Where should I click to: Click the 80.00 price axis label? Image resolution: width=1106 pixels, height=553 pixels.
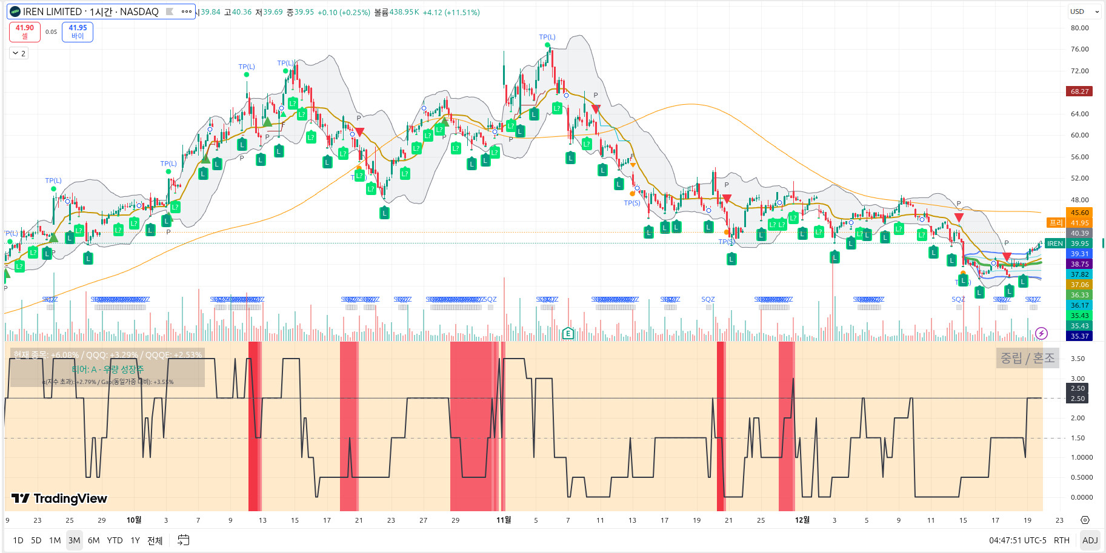coord(1079,28)
